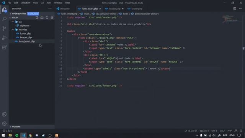Open Steam from taskbar
Image resolution: width=245 pixels, height=138 pixels.
pos(43,135)
